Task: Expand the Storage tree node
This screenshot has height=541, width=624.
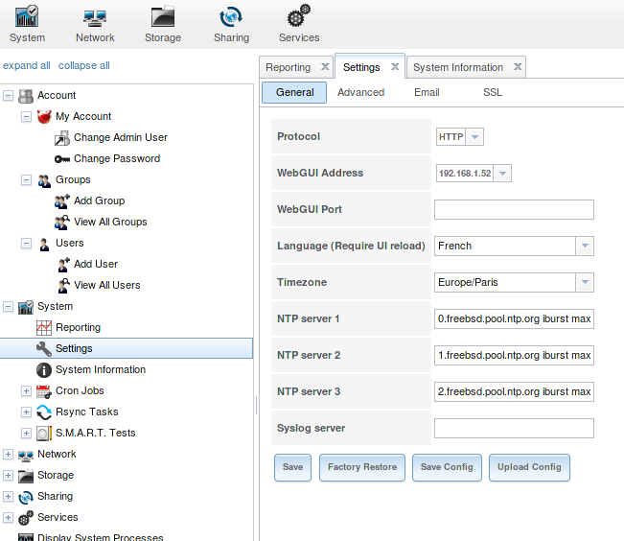Action: click(8, 476)
